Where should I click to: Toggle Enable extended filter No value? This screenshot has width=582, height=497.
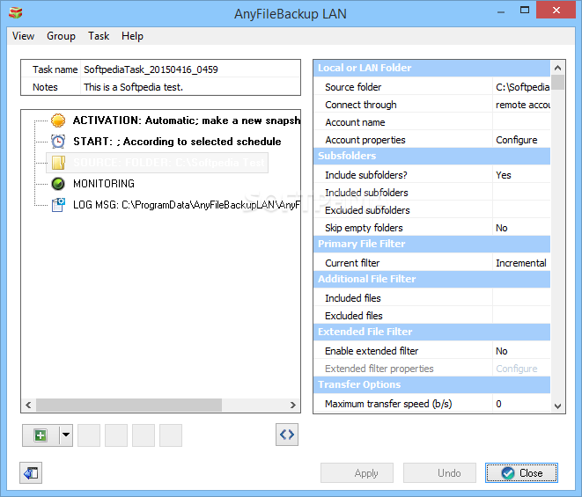[x=521, y=351]
